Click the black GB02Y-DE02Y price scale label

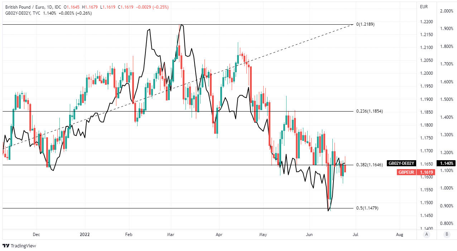(401, 163)
